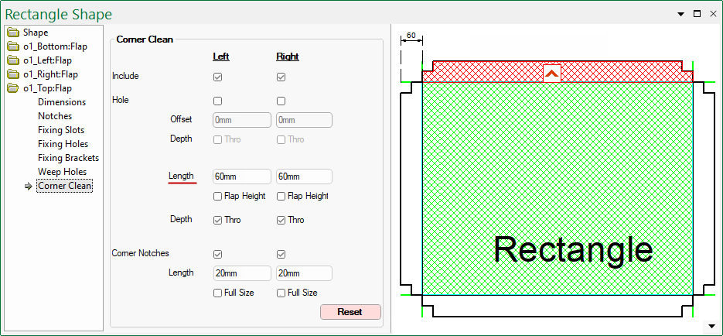Open the Shape folder node
The width and height of the screenshot is (723, 336).
pos(36,33)
